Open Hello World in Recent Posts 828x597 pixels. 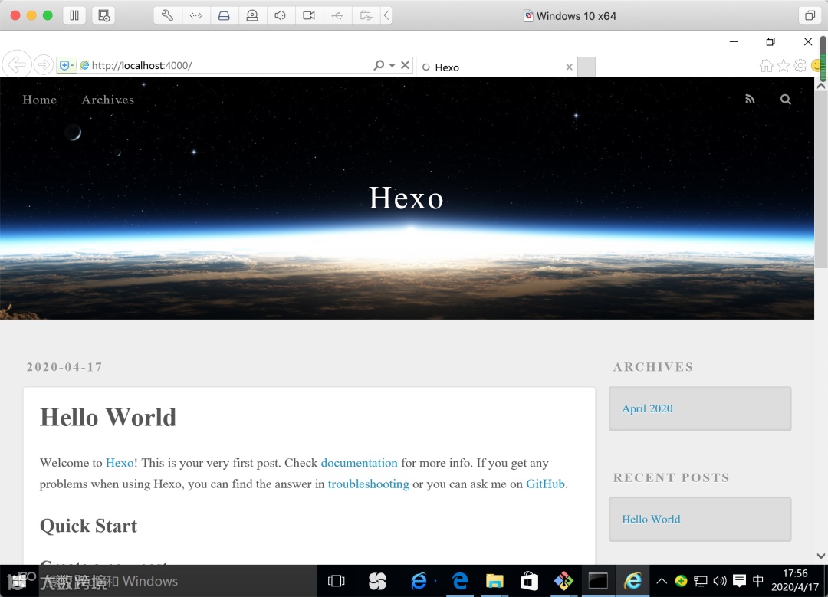pyautogui.click(x=651, y=520)
